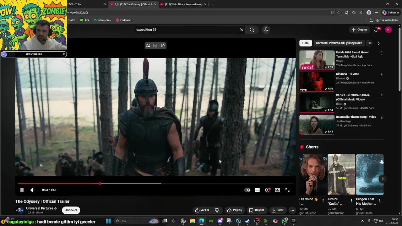The height and width of the screenshot is (226, 402).
Task: Close the Yıldız Tilbe browser tab
Action: pos(205,4)
